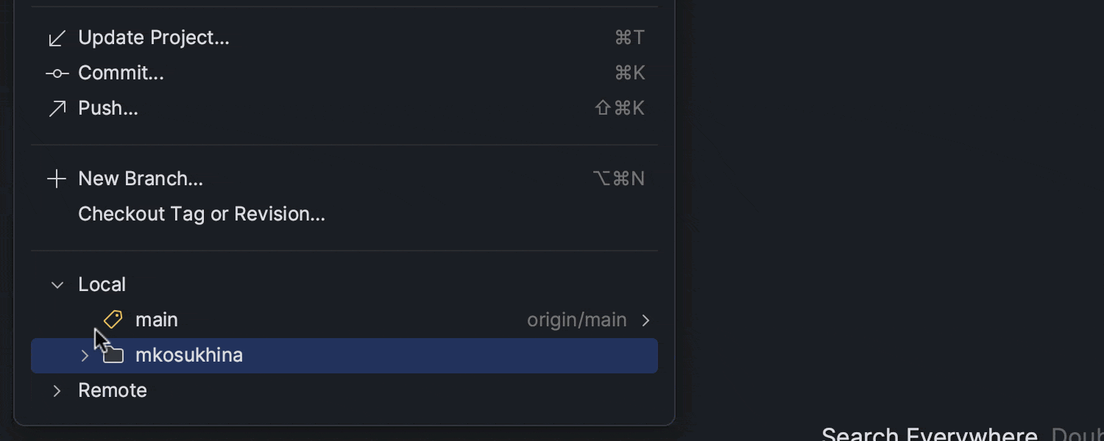Image resolution: width=1104 pixels, height=441 pixels.
Task: Click the tag icon beside main branch
Action: pyautogui.click(x=113, y=319)
